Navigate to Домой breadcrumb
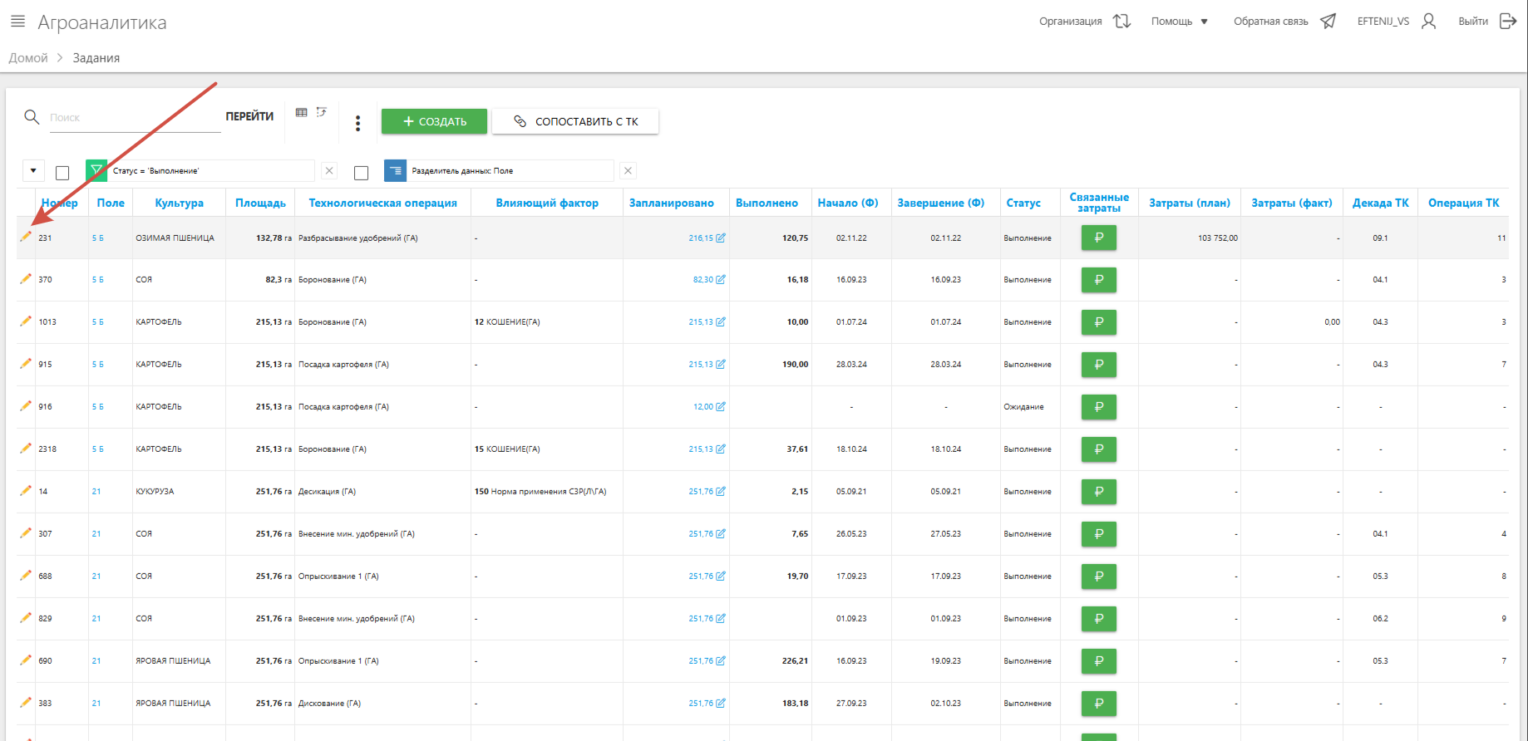Viewport: 1528px width, 741px height. pyautogui.click(x=28, y=58)
